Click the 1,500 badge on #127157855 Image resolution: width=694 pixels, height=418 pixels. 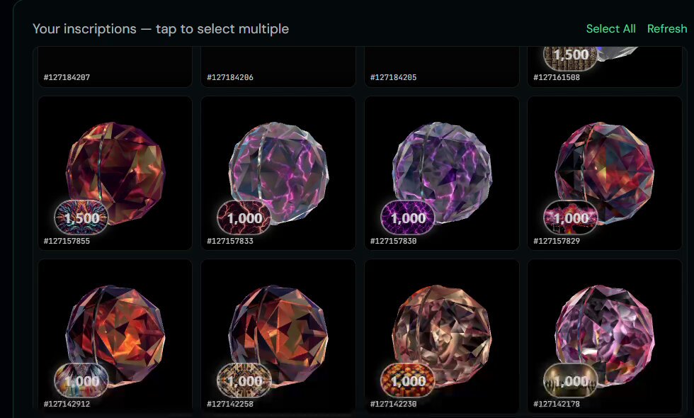click(81, 218)
